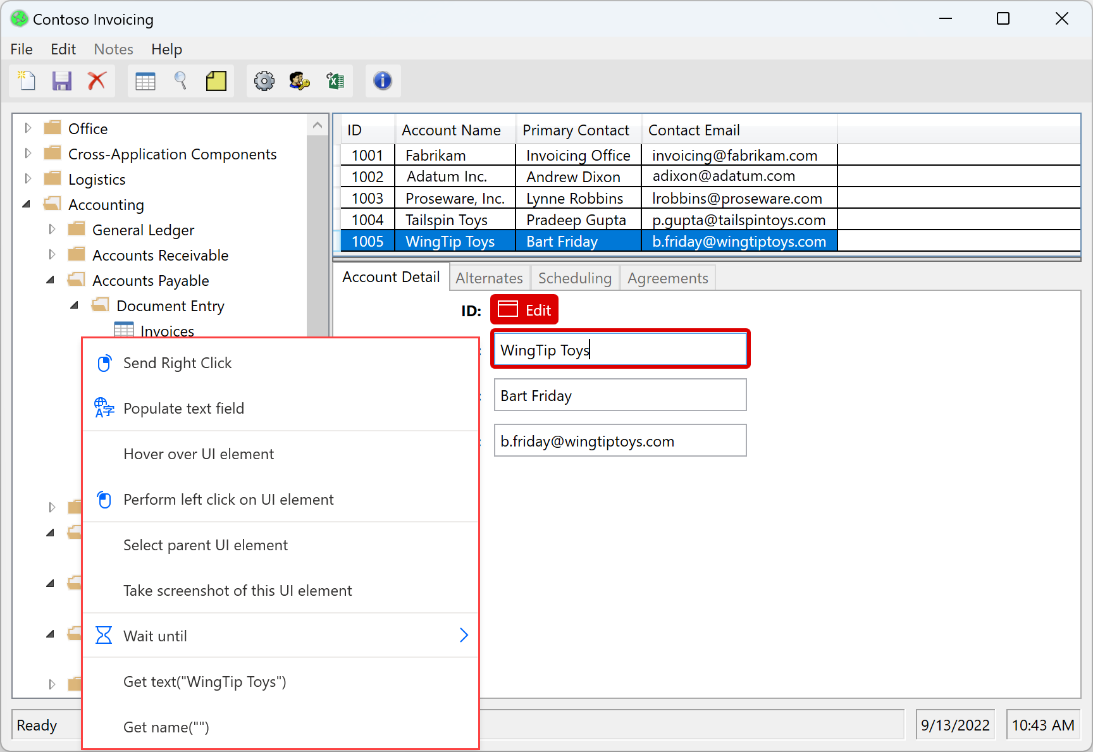This screenshot has height=752, width=1093.
Task: Click the red X delete icon
Action: (97, 81)
